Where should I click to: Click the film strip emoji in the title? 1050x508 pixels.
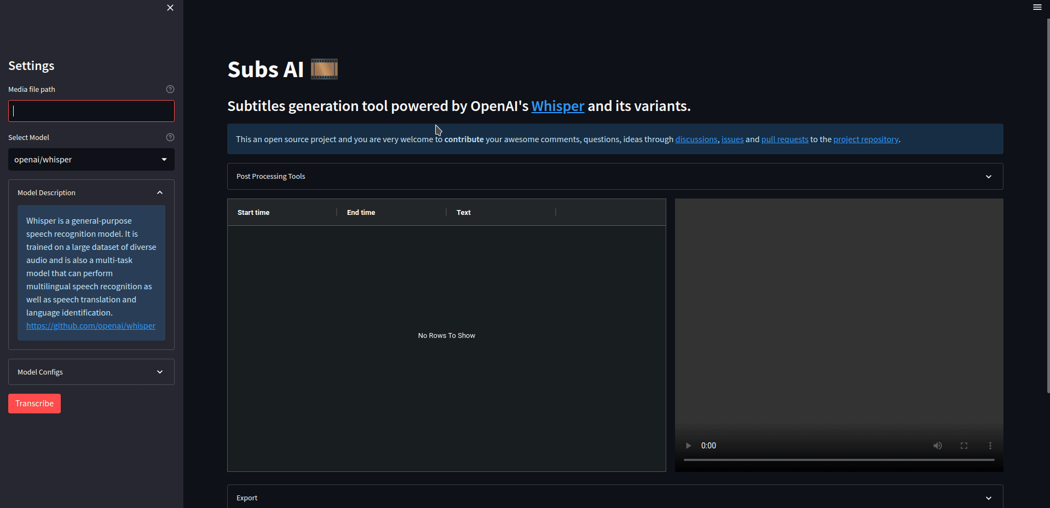coord(324,69)
